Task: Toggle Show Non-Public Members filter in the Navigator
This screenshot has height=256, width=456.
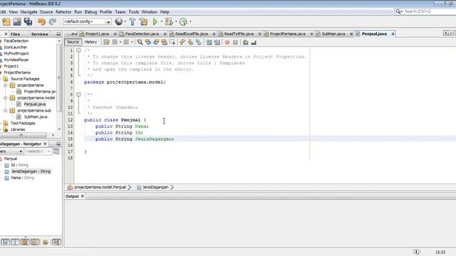Action: point(35,242)
